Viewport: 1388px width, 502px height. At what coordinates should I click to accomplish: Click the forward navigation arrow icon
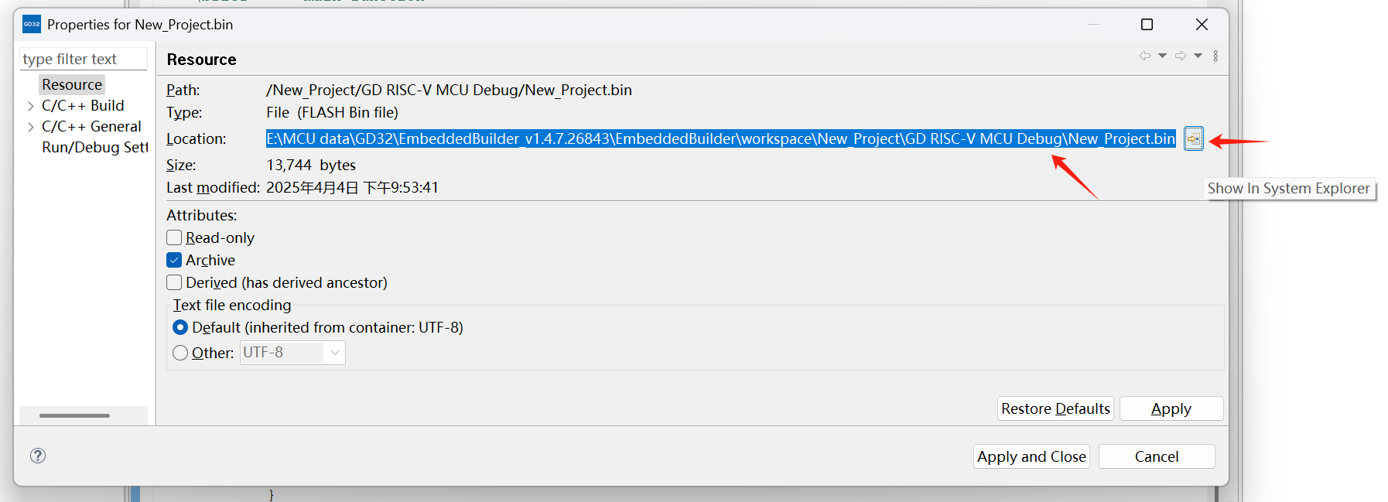[x=1181, y=56]
